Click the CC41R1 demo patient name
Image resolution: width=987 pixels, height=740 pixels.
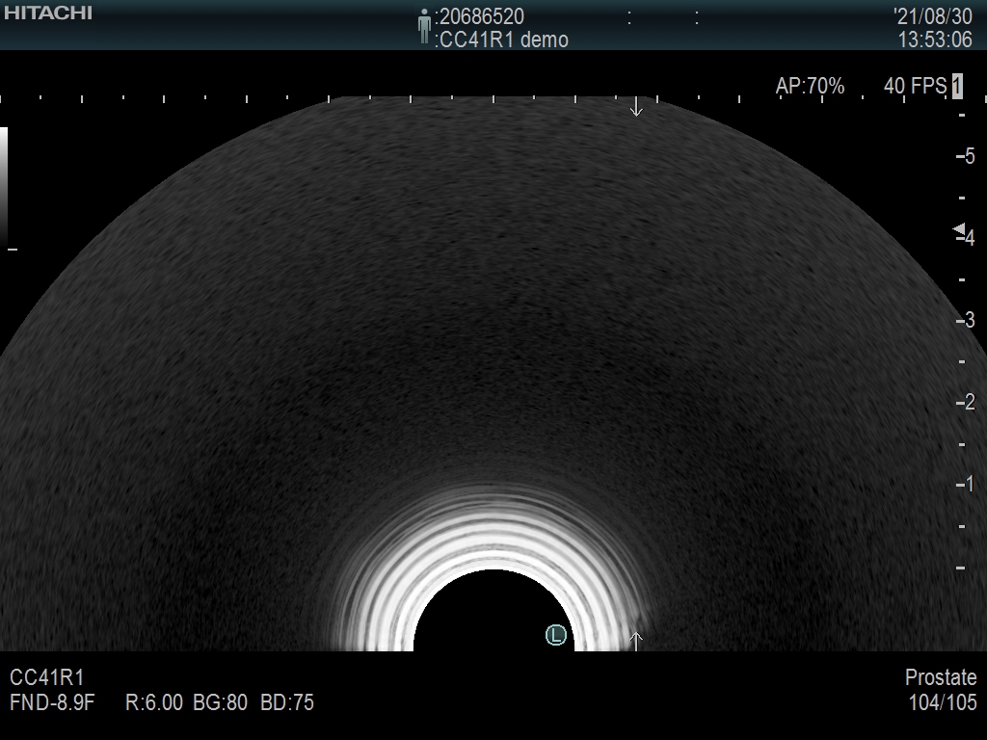pos(502,40)
